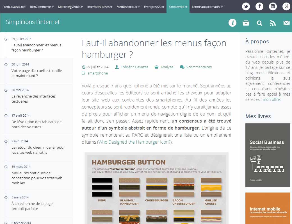This screenshot has width=292, height=224.
Task: Switch to the Entreprise20.fr tab
Action: (x=154, y=6)
